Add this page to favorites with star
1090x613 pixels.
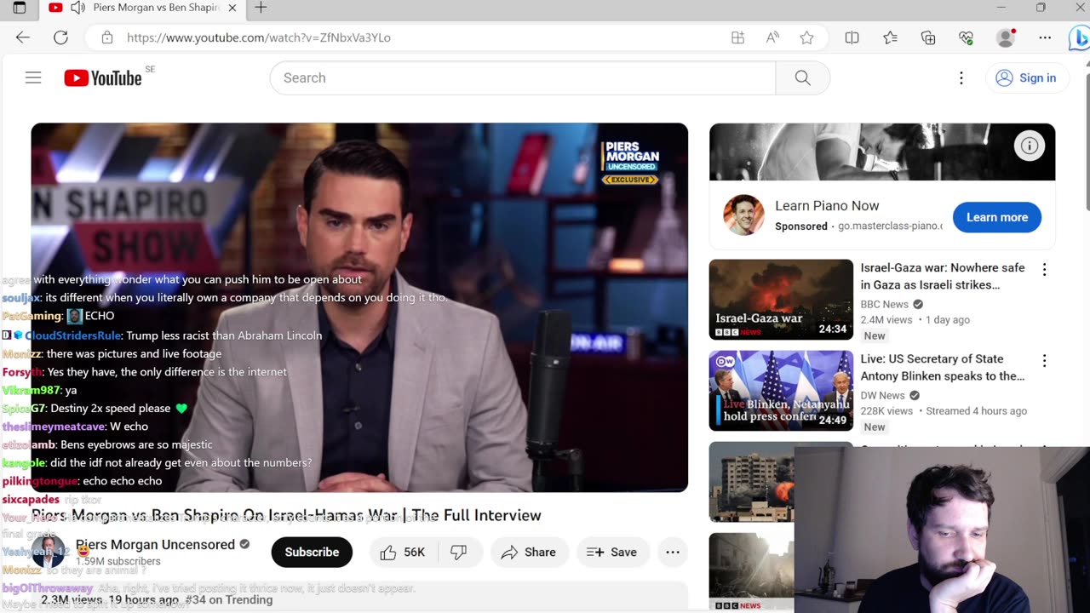[x=806, y=37]
